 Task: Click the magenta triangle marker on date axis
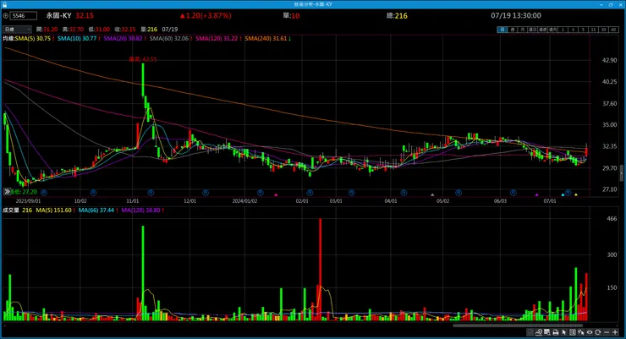click(x=276, y=194)
